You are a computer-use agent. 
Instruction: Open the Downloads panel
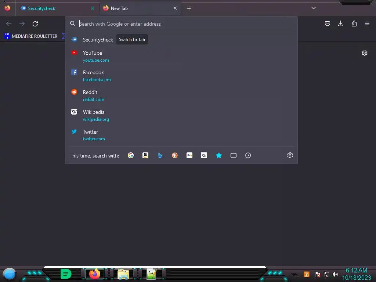(340, 23)
